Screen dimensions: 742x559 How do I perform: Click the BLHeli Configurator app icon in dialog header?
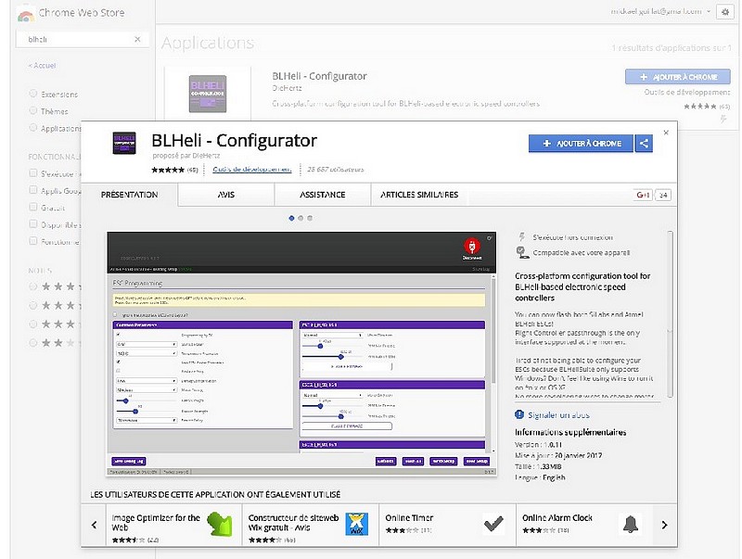(124, 143)
